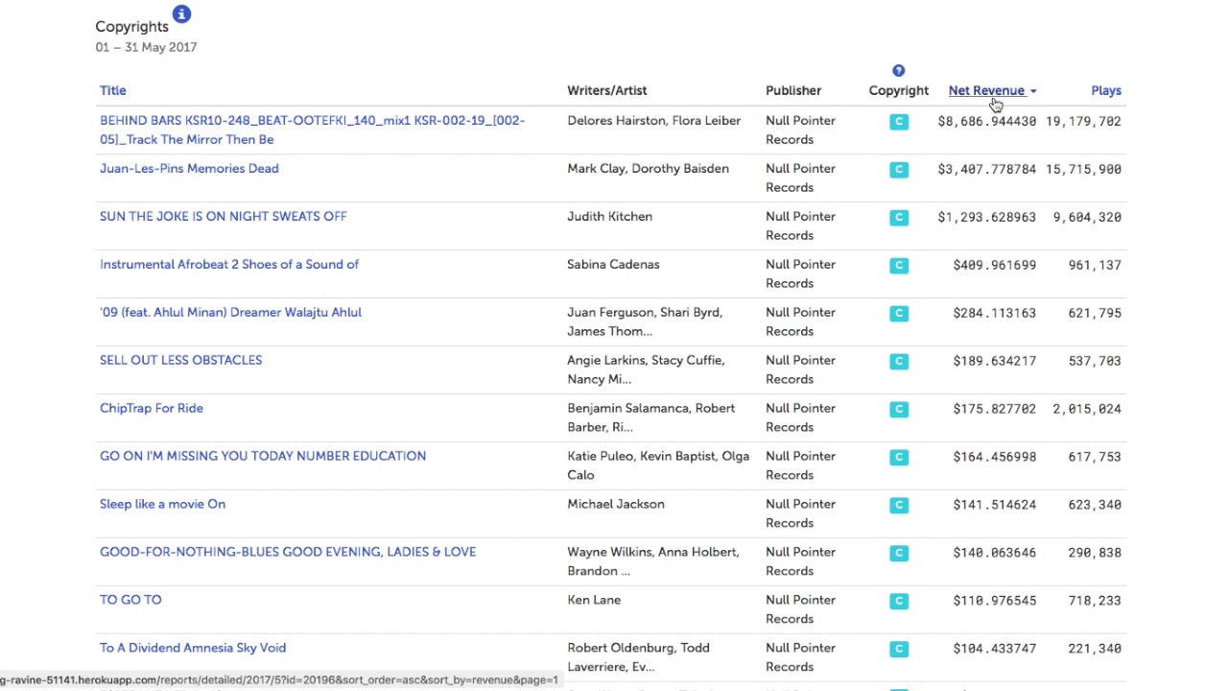Open '09 (feat. Ahlul Minan) Dreamer link

coord(230,312)
